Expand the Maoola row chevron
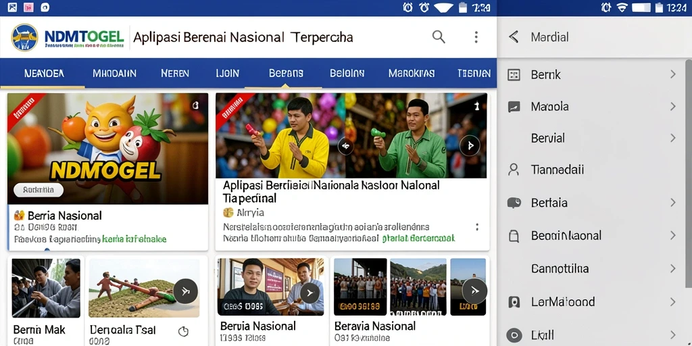The image size is (692, 346). tap(673, 106)
